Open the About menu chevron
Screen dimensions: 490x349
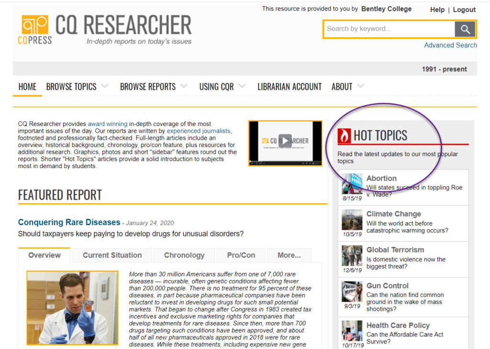(x=360, y=86)
